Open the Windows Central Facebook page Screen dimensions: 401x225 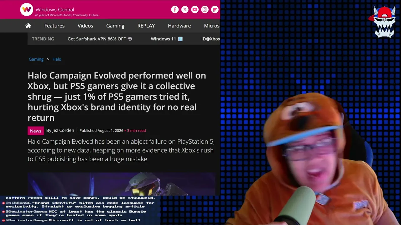pyautogui.click(x=175, y=9)
